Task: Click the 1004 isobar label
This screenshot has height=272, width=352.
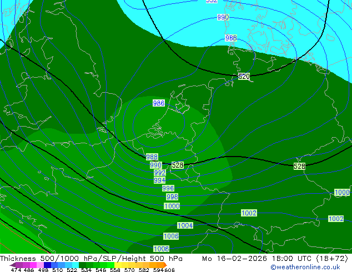Action: pyautogui.click(x=185, y=225)
